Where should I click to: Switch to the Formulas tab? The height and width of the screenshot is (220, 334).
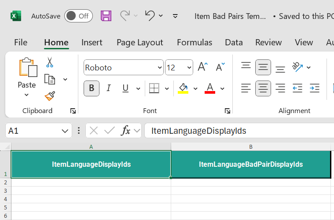coord(194,43)
